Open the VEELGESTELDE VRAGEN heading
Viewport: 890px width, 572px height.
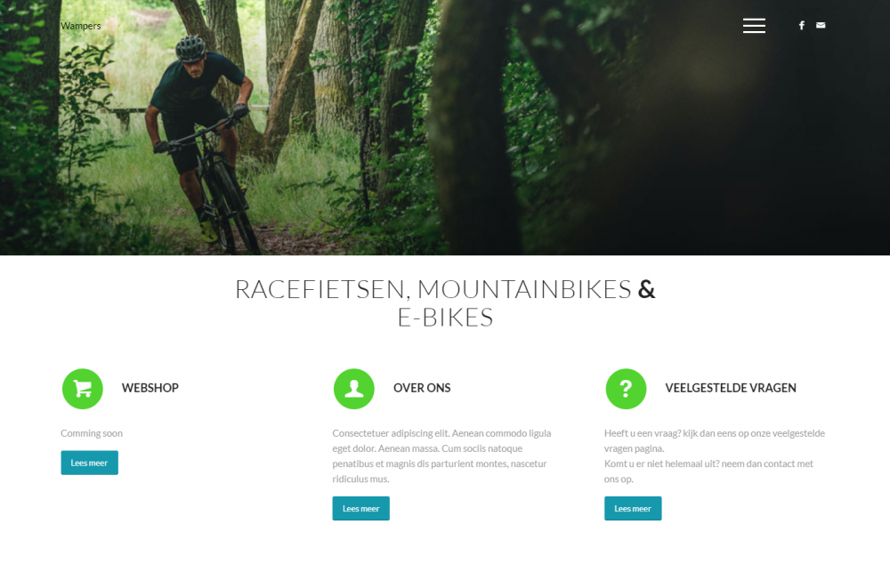tap(731, 388)
